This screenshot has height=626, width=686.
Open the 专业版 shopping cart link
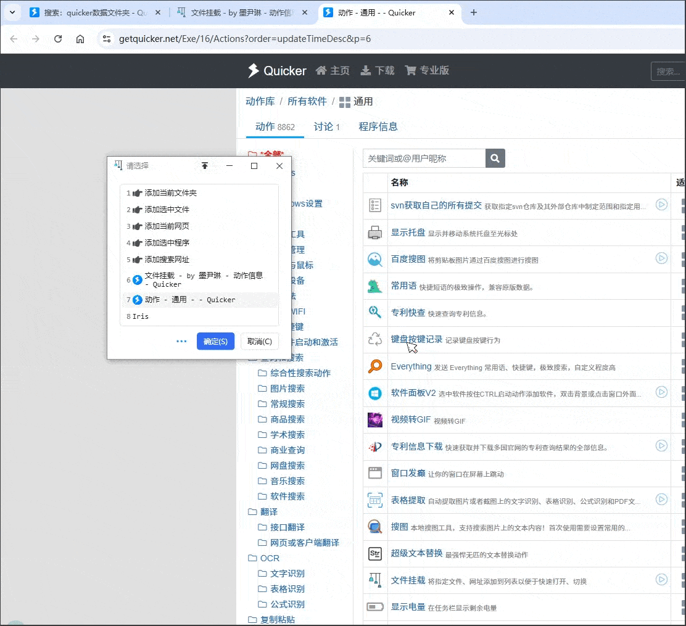click(427, 70)
